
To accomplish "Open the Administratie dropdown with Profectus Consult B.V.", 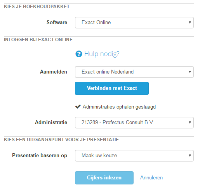I will tap(134, 123).
